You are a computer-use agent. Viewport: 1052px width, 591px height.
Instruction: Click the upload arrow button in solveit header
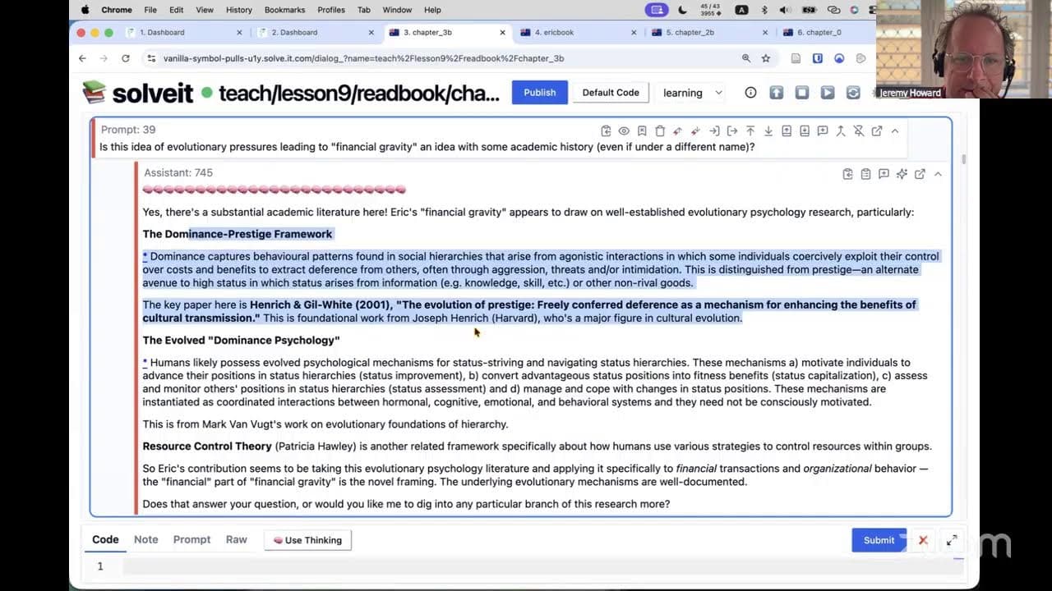pyautogui.click(x=776, y=93)
